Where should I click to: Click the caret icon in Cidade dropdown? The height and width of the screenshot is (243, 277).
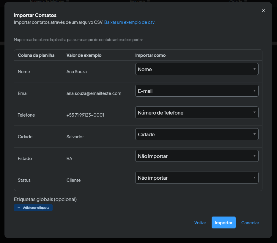tap(254, 134)
